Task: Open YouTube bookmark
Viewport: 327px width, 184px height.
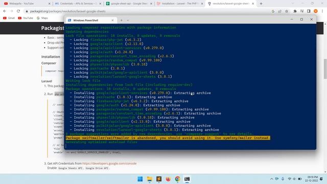Action: pos(26,18)
